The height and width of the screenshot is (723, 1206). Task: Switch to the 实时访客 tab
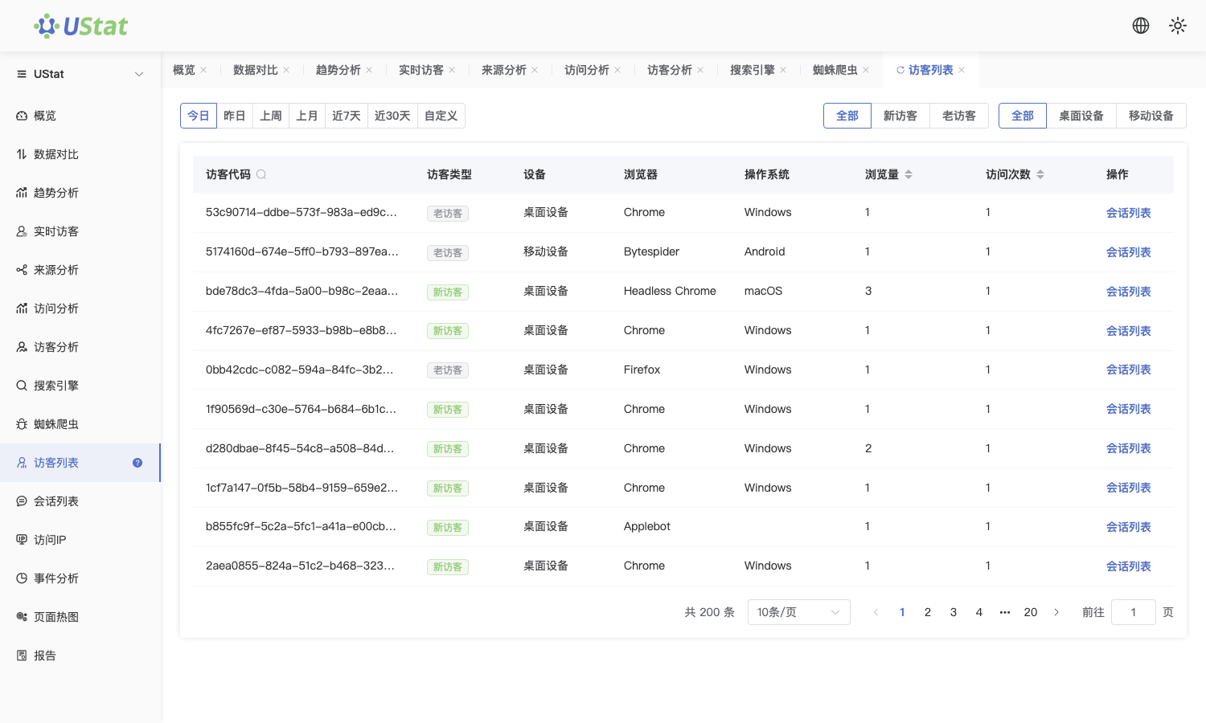[421, 70]
